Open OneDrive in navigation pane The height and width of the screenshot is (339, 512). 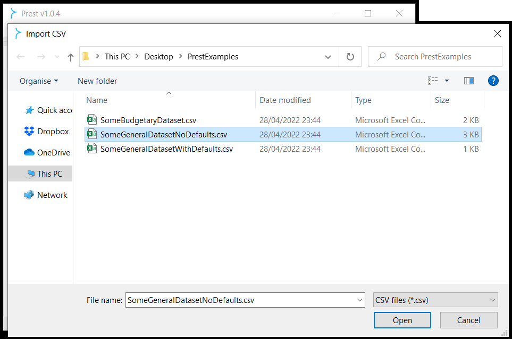click(x=47, y=153)
